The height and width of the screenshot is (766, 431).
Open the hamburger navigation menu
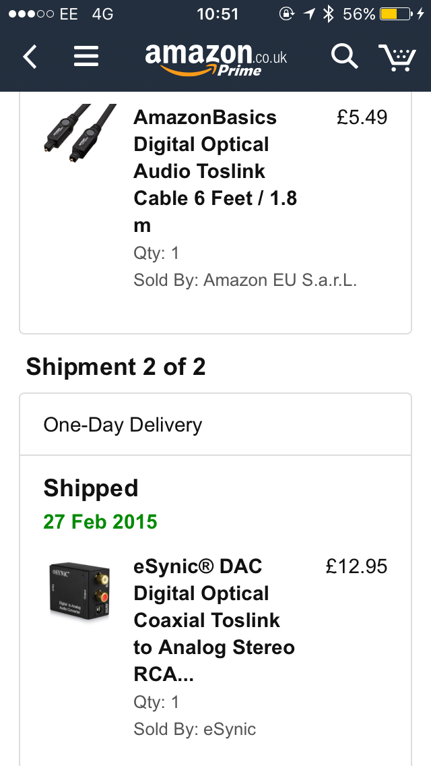86,57
